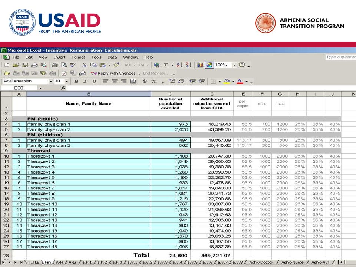Open the Chart Wizard icon
Viewport: 356px width, 267px height.
tap(200, 65)
